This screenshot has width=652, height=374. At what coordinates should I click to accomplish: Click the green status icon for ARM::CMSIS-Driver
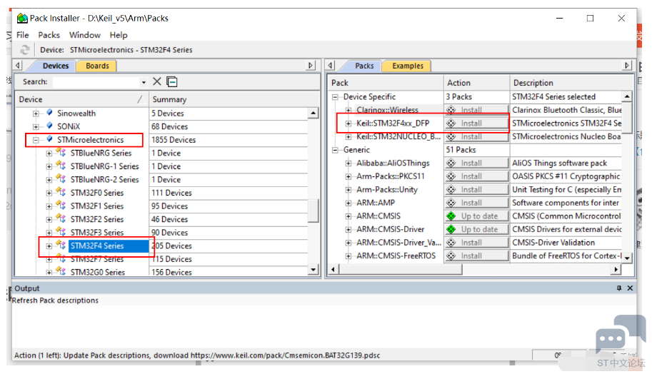tap(451, 229)
